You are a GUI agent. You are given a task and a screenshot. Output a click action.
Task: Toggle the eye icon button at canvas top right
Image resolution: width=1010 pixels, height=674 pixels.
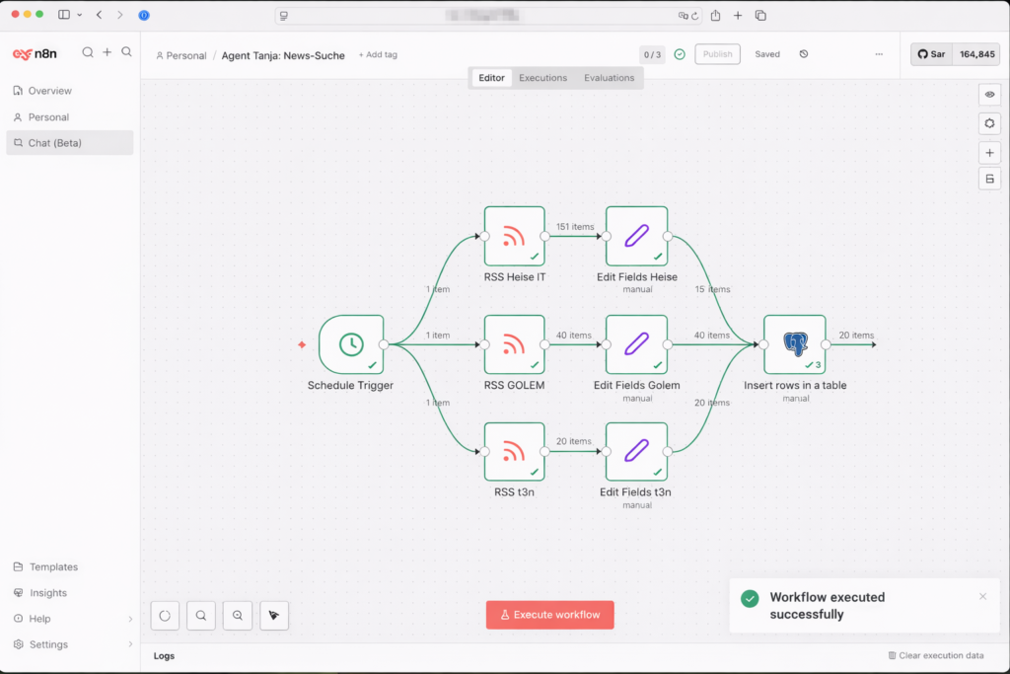pyautogui.click(x=989, y=95)
